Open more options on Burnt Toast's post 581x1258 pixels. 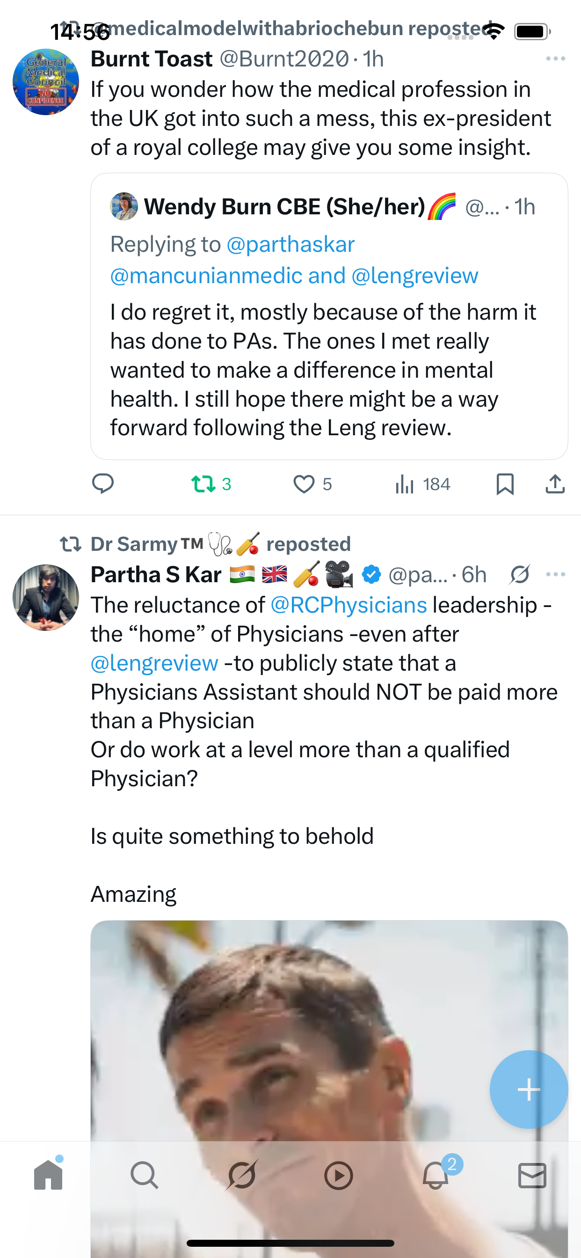coord(555,59)
